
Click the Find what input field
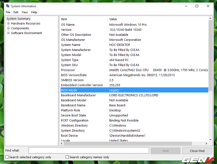coord(89,151)
